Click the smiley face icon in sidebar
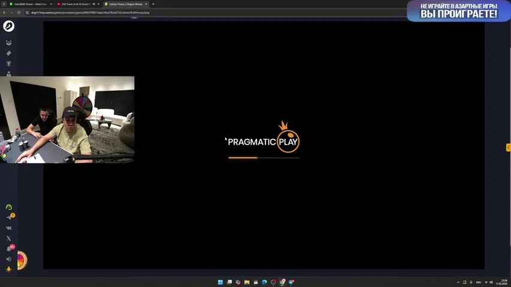Viewport: 511px width, 287px height. 8,43
